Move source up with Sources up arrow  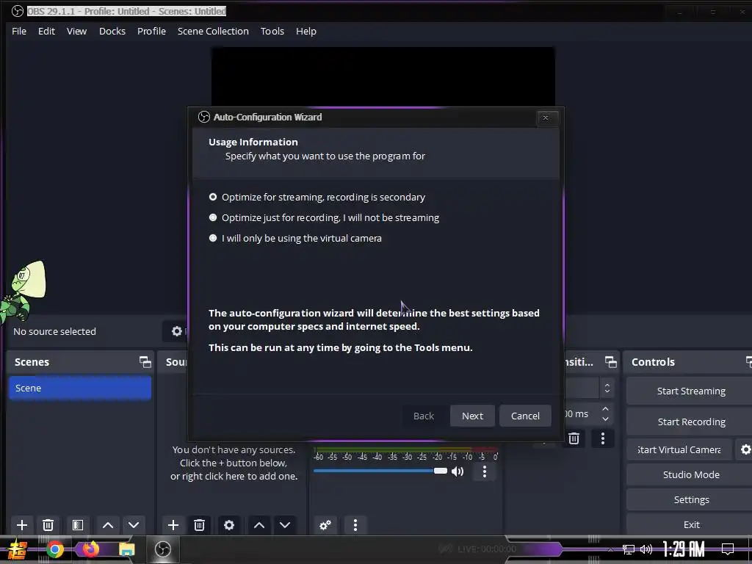[259, 524]
